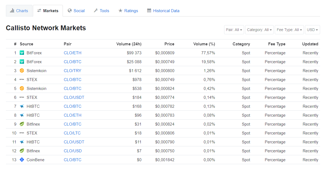
Task: Click HitBTC logo in row 7
Action: click(x=22, y=106)
